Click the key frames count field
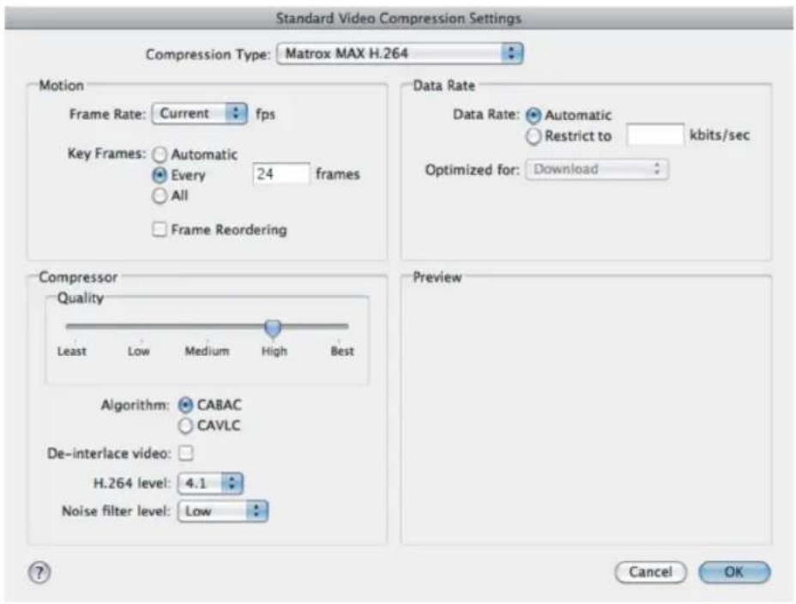The image size is (796, 604). [x=280, y=174]
